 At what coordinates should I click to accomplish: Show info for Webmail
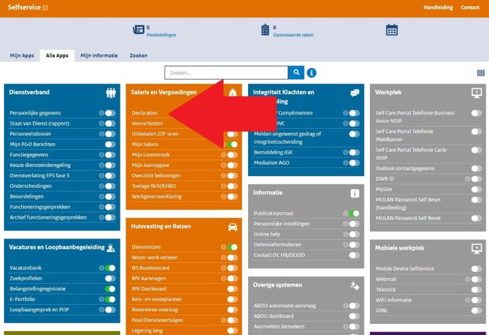(x=467, y=279)
